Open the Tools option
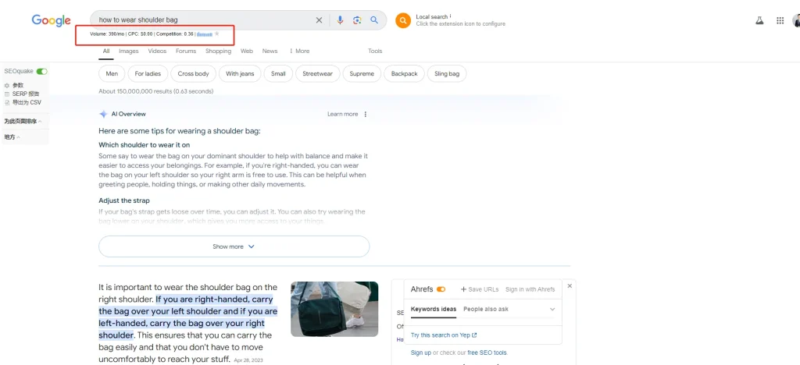This screenshot has width=800, height=365. point(375,51)
